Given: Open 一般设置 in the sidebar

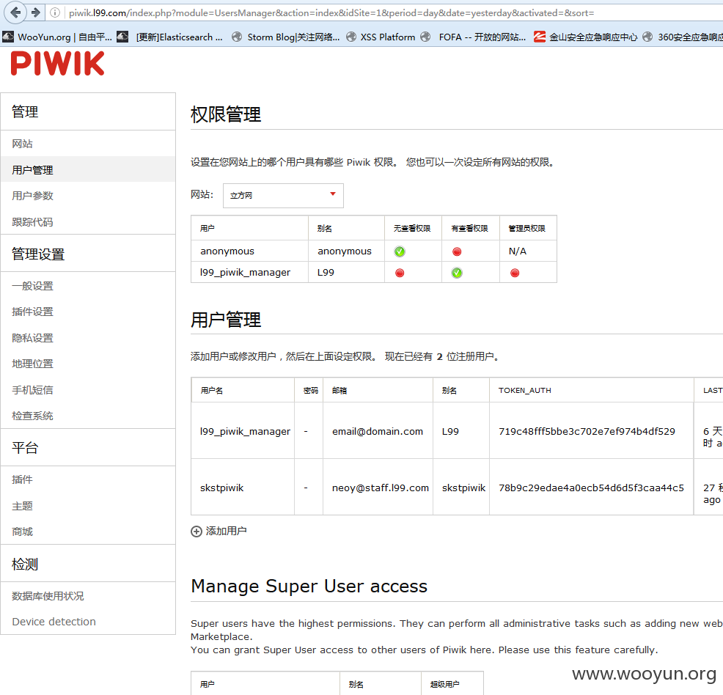Looking at the screenshot, I should point(32,286).
